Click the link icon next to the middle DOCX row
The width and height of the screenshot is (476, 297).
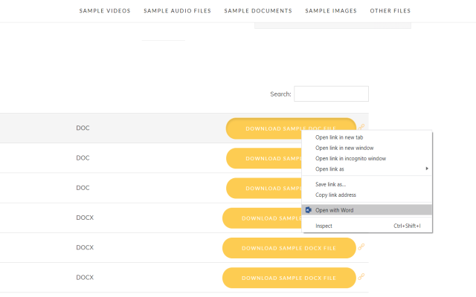(361, 247)
